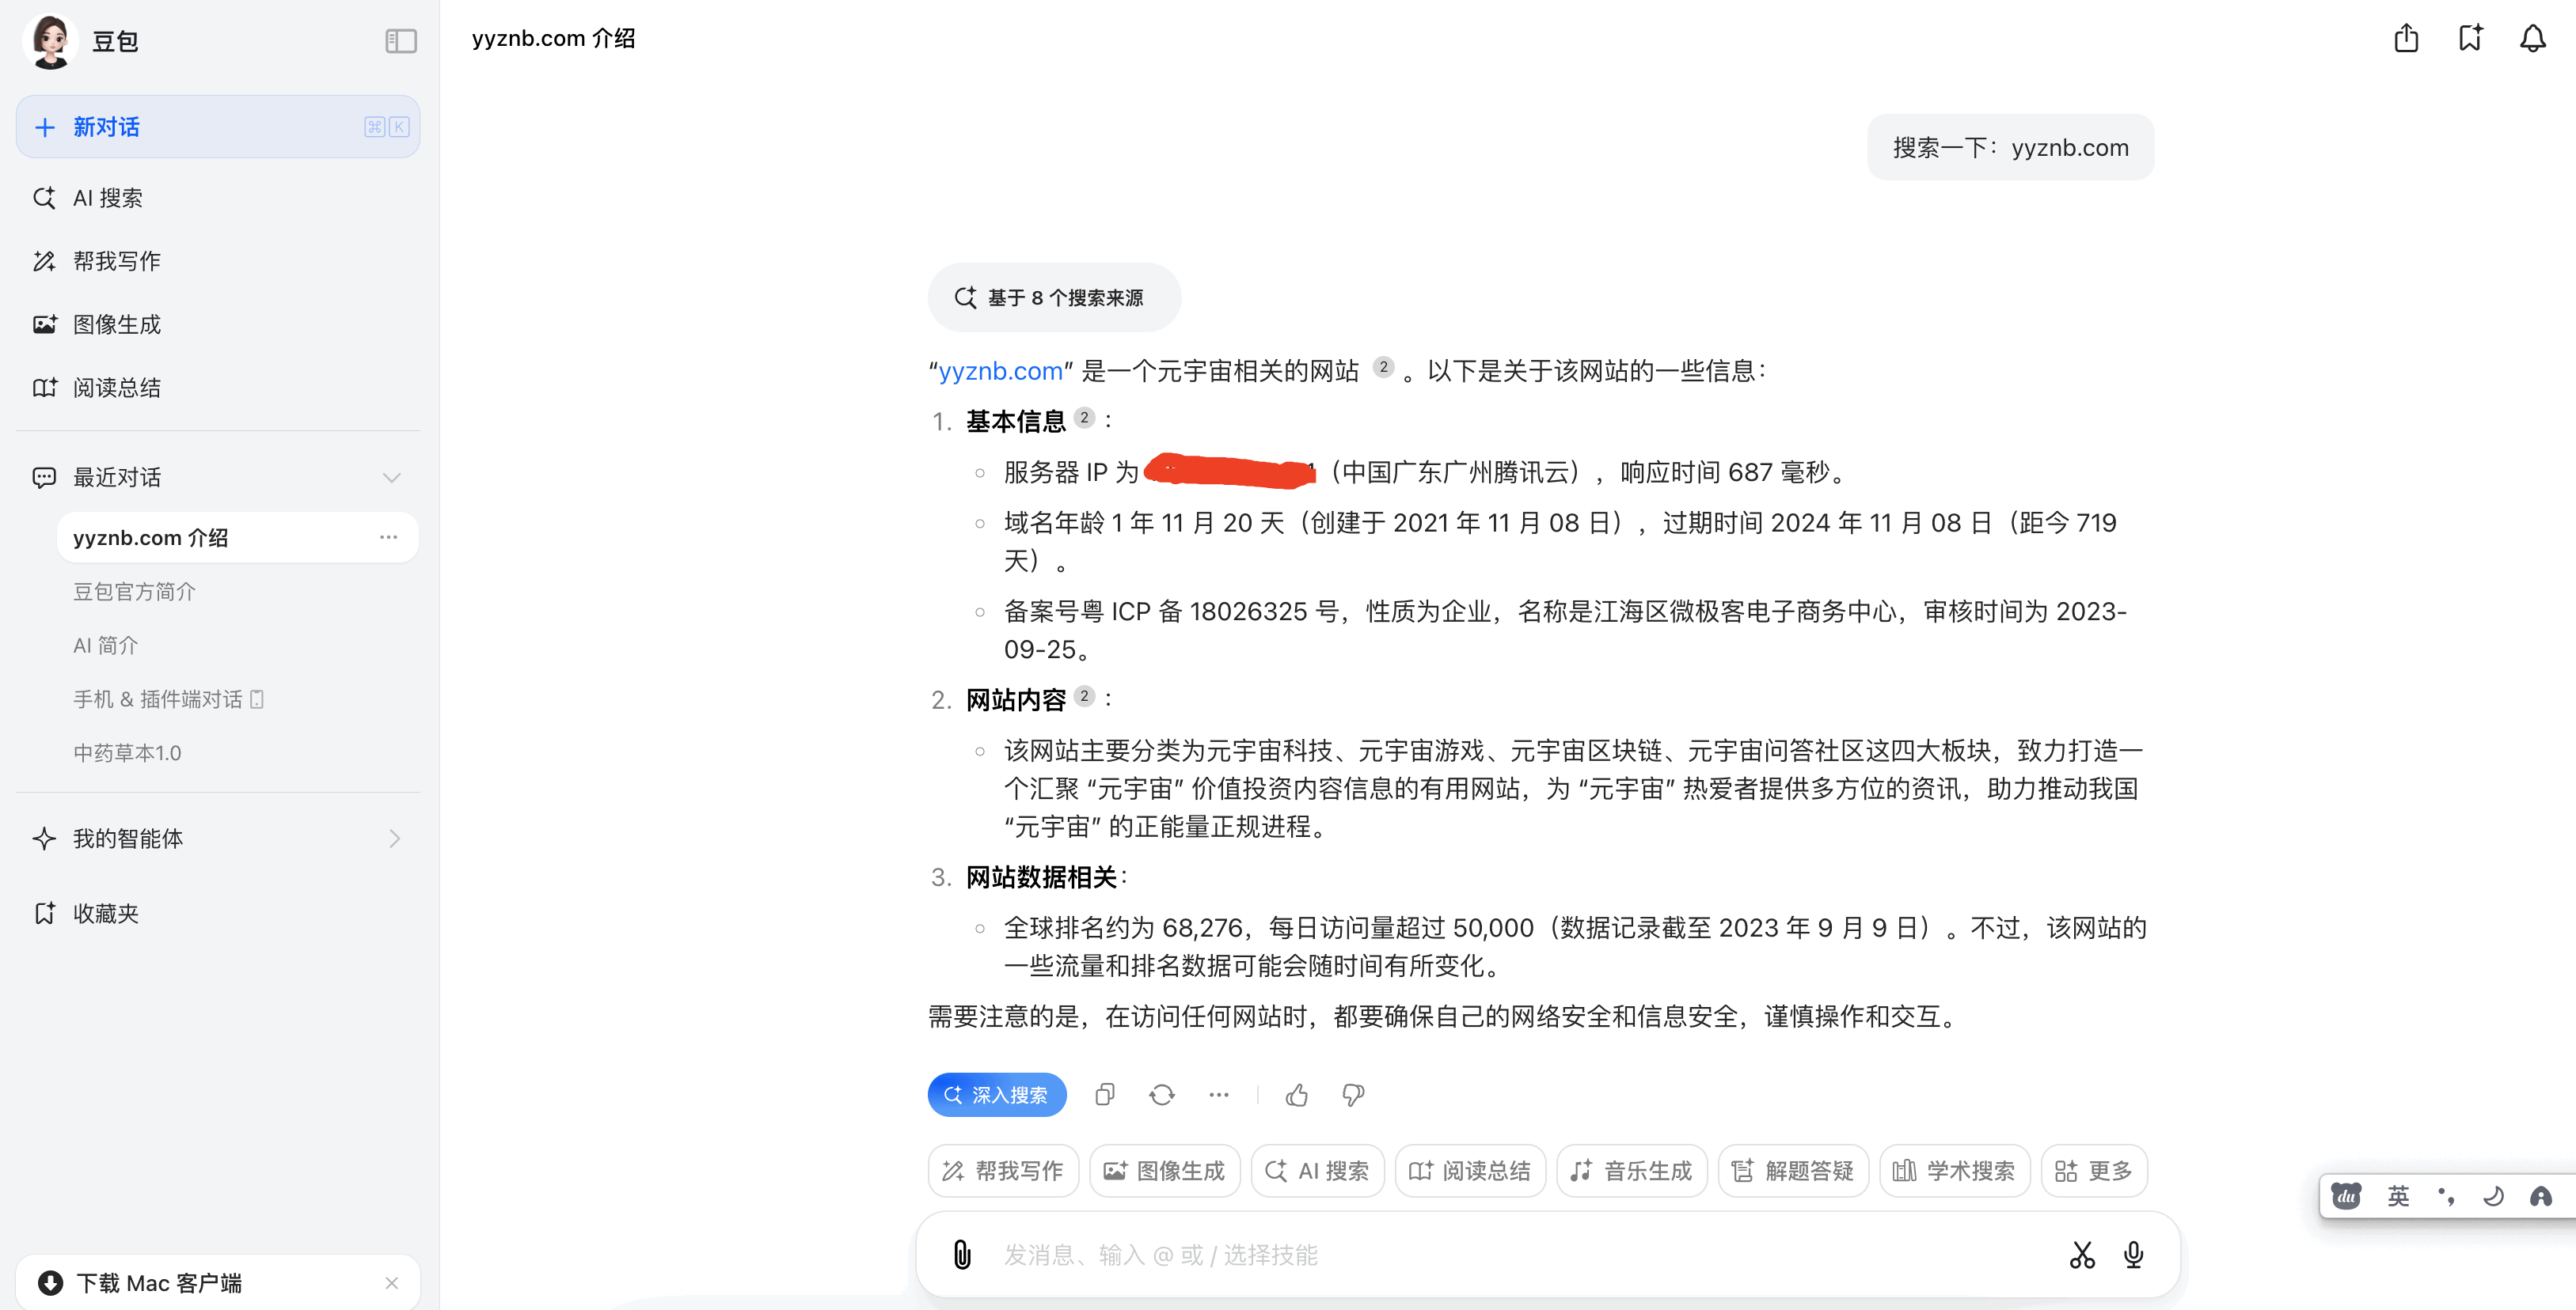2576x1310 pixels.
Task: Open 手机 & 插件端对话 conversation
Action: (168, 699)
